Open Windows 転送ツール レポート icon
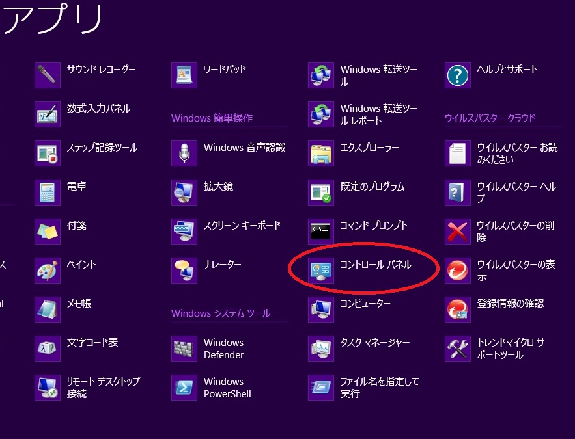This screenshot has height=439, width=575. pos(321,114)
